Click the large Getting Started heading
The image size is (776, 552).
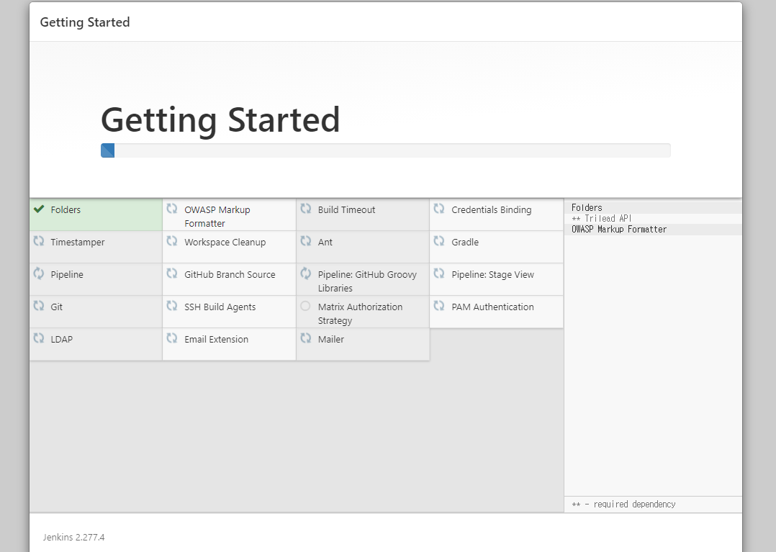tap(220, 120)
